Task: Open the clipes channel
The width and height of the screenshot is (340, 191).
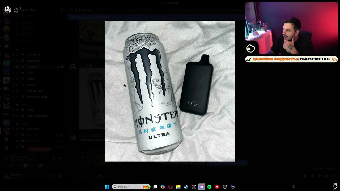Action: point(30,79)
